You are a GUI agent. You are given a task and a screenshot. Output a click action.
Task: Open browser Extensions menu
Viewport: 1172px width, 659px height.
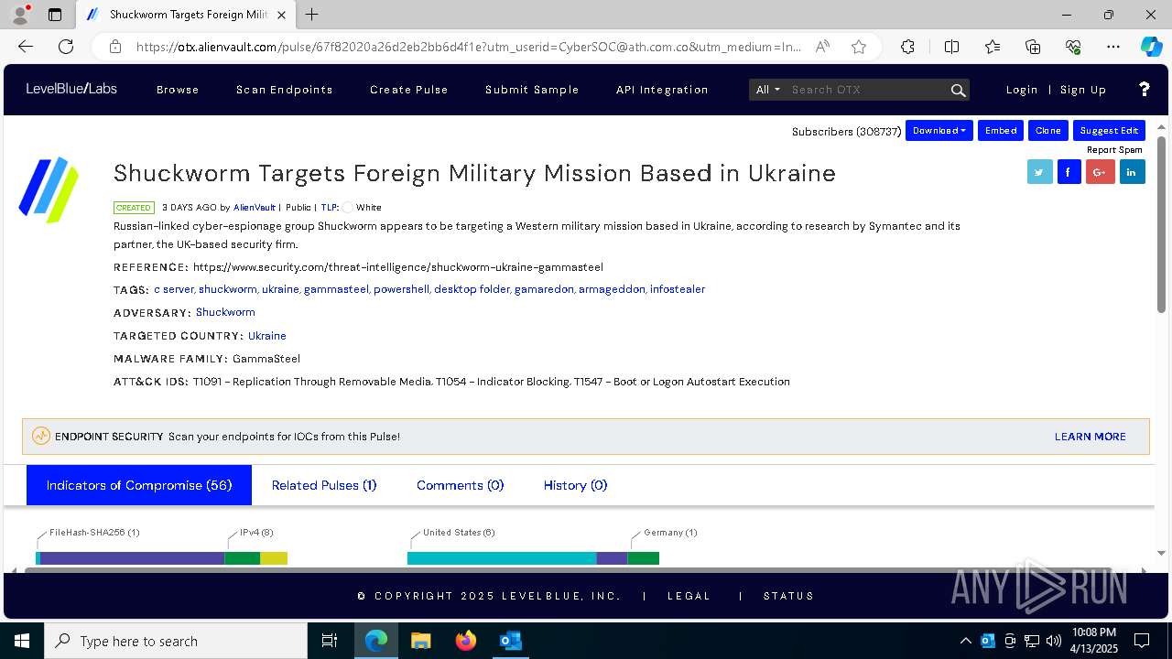[907, 47]
